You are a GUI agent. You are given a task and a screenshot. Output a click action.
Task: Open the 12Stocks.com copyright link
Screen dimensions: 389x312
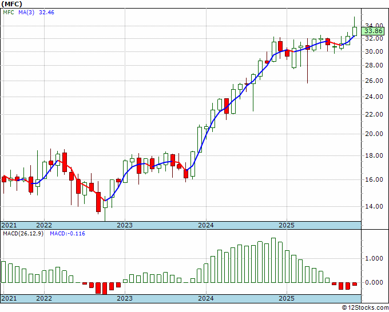click(x=365, y=308)
